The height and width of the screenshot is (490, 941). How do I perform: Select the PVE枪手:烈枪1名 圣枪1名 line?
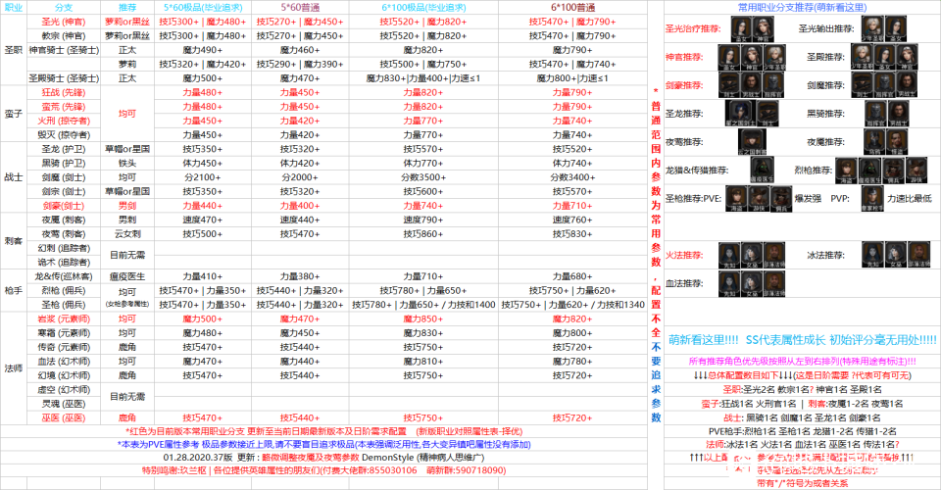[x=802, y=431]
